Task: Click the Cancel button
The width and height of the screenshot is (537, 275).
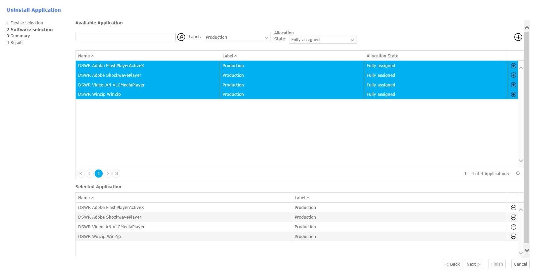Action: pos(520,264)
